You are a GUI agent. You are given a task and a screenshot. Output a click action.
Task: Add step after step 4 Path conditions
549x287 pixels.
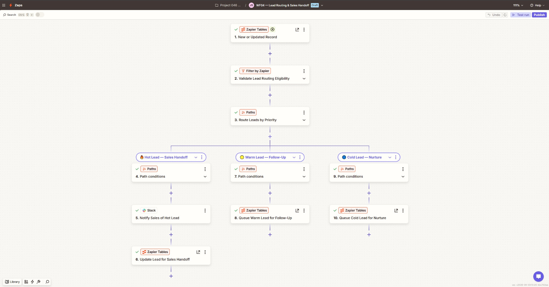171,193
